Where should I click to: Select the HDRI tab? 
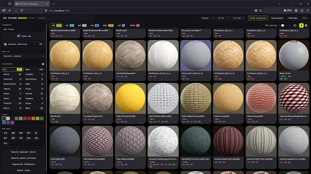[108, 26]
